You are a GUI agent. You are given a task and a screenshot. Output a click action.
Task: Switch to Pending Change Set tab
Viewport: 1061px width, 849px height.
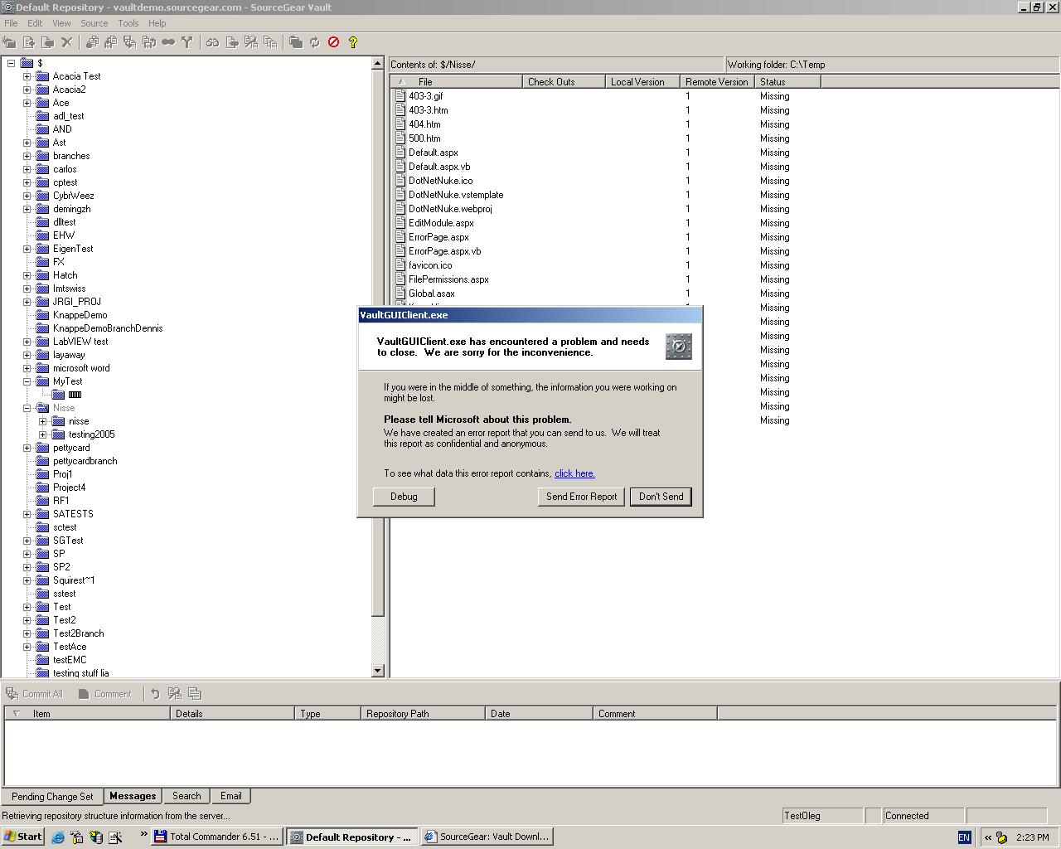(x=52, y=797)
